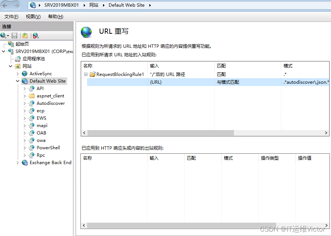The image size is (331, 236).
Task: Open the 视图(V) menu
Action: point(33,16)
